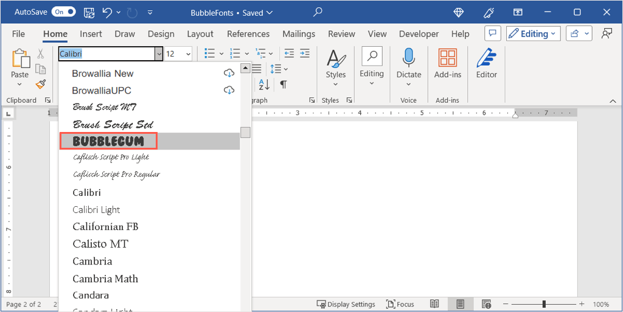Click the Save icon in title bar
This screenshot has height=312, width=623.
point(89,12)
